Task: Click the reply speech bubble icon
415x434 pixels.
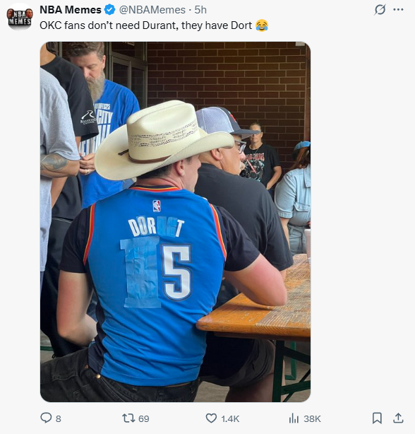Action: pyautogui.click(x=46, y=418)
